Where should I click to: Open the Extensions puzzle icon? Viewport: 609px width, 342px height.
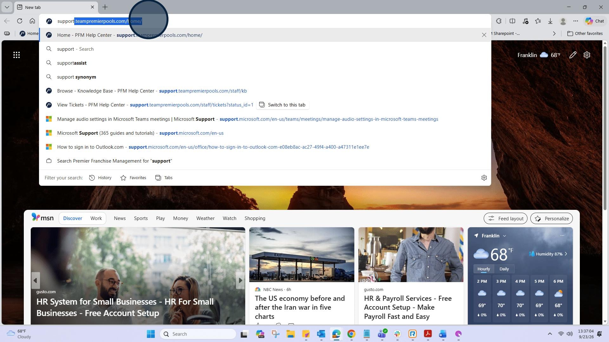pyautogui.click(x=499, y=21)
